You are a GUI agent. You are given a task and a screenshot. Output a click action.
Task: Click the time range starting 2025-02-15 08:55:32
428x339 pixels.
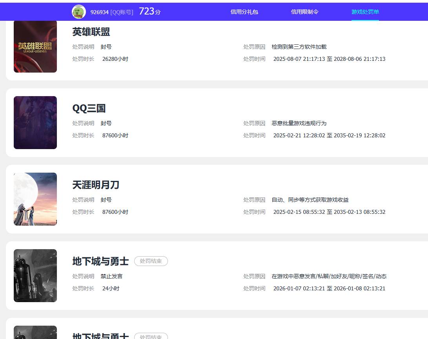click(x=329, y=212)
